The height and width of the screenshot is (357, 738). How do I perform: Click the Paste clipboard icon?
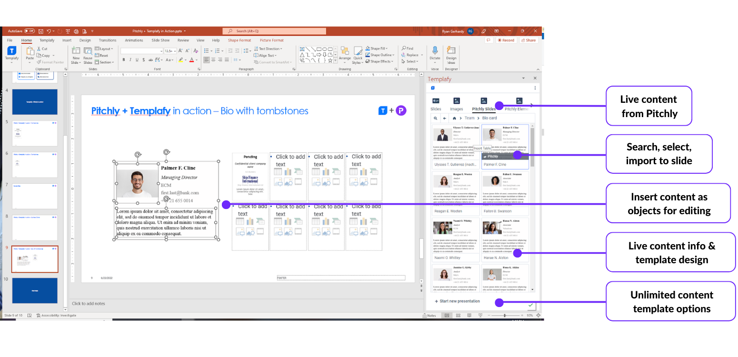tap(30, 50)
